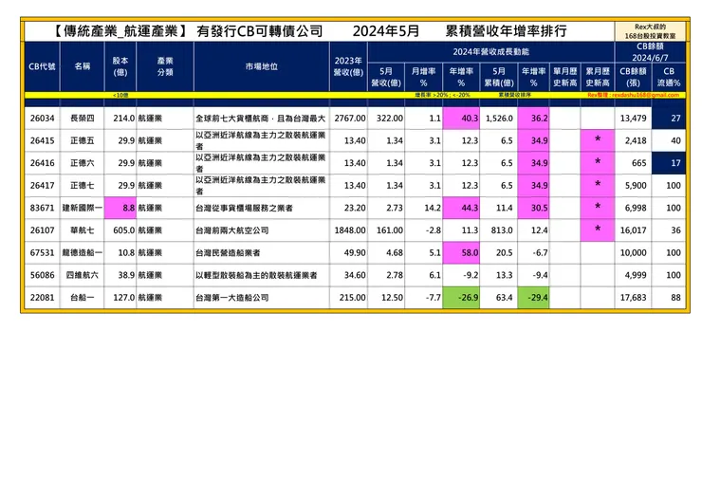Select the 5月累積(億) column header
702x496 pixels.
point(499,77)
